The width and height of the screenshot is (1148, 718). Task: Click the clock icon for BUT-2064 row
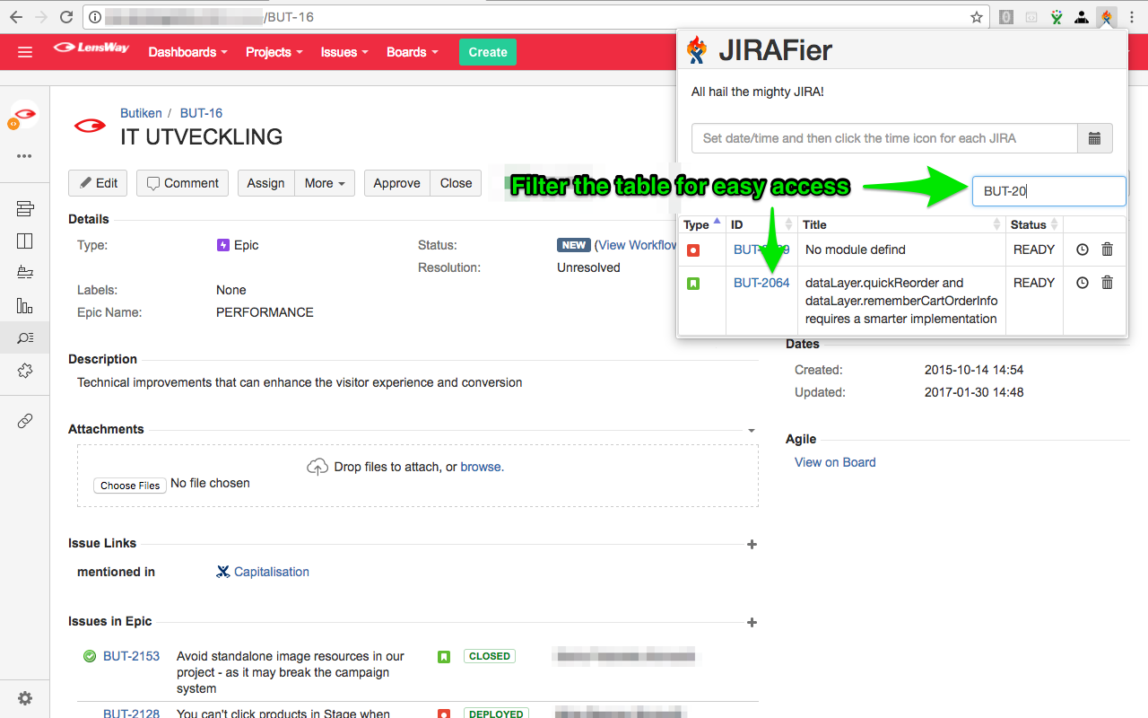click(1083, 283)
